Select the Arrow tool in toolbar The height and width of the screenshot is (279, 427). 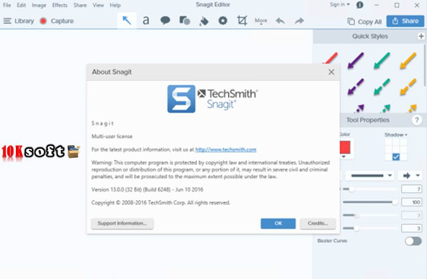127,21
